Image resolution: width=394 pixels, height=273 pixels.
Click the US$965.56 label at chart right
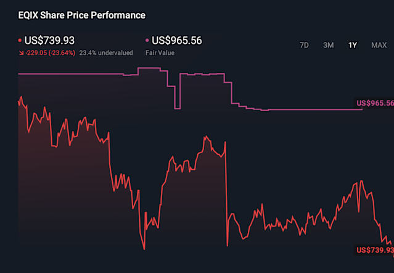(x=375, y=103)
